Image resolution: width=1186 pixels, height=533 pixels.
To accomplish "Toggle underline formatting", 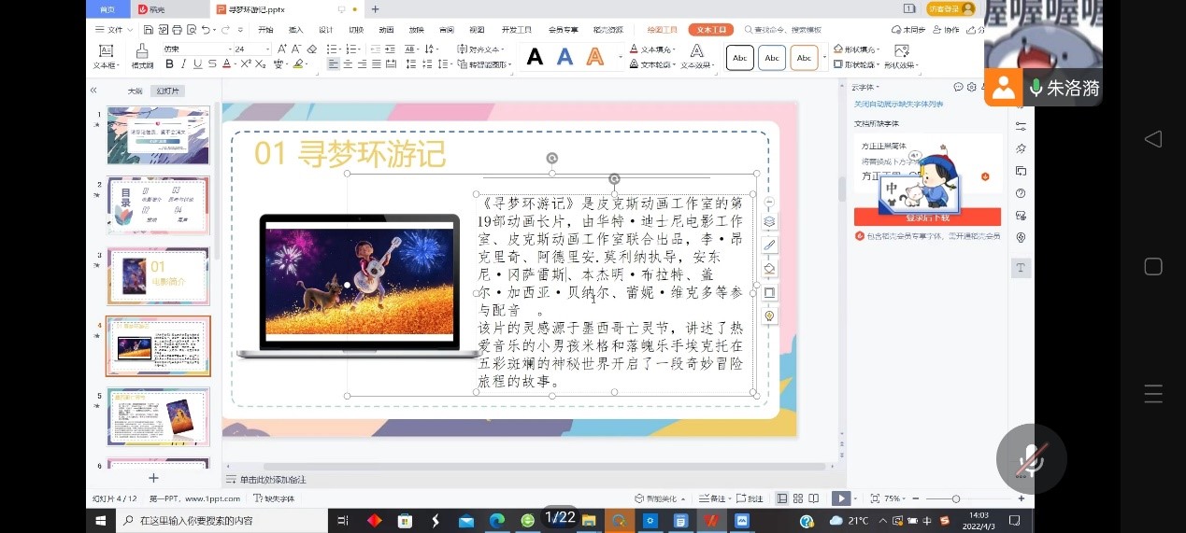I will click(x=197, y=64).
